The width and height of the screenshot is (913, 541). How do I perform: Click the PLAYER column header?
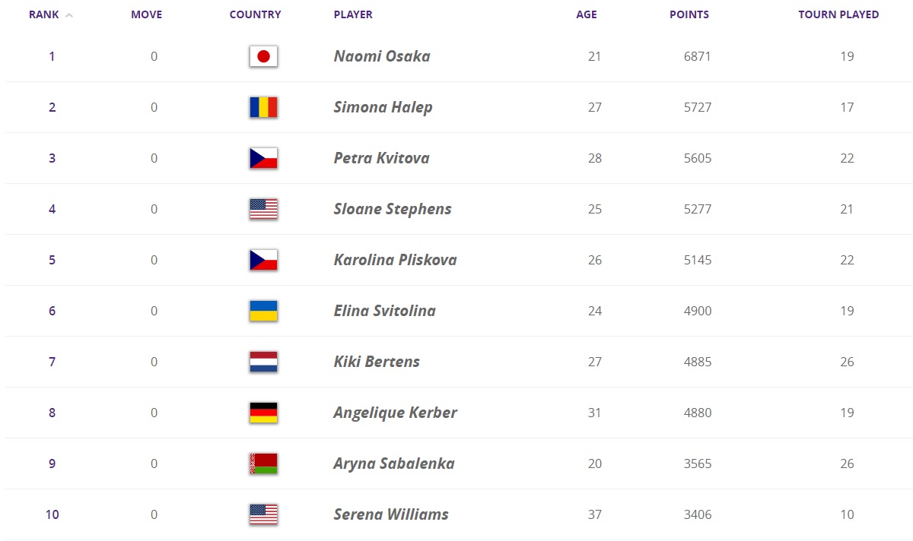[353, 14]
